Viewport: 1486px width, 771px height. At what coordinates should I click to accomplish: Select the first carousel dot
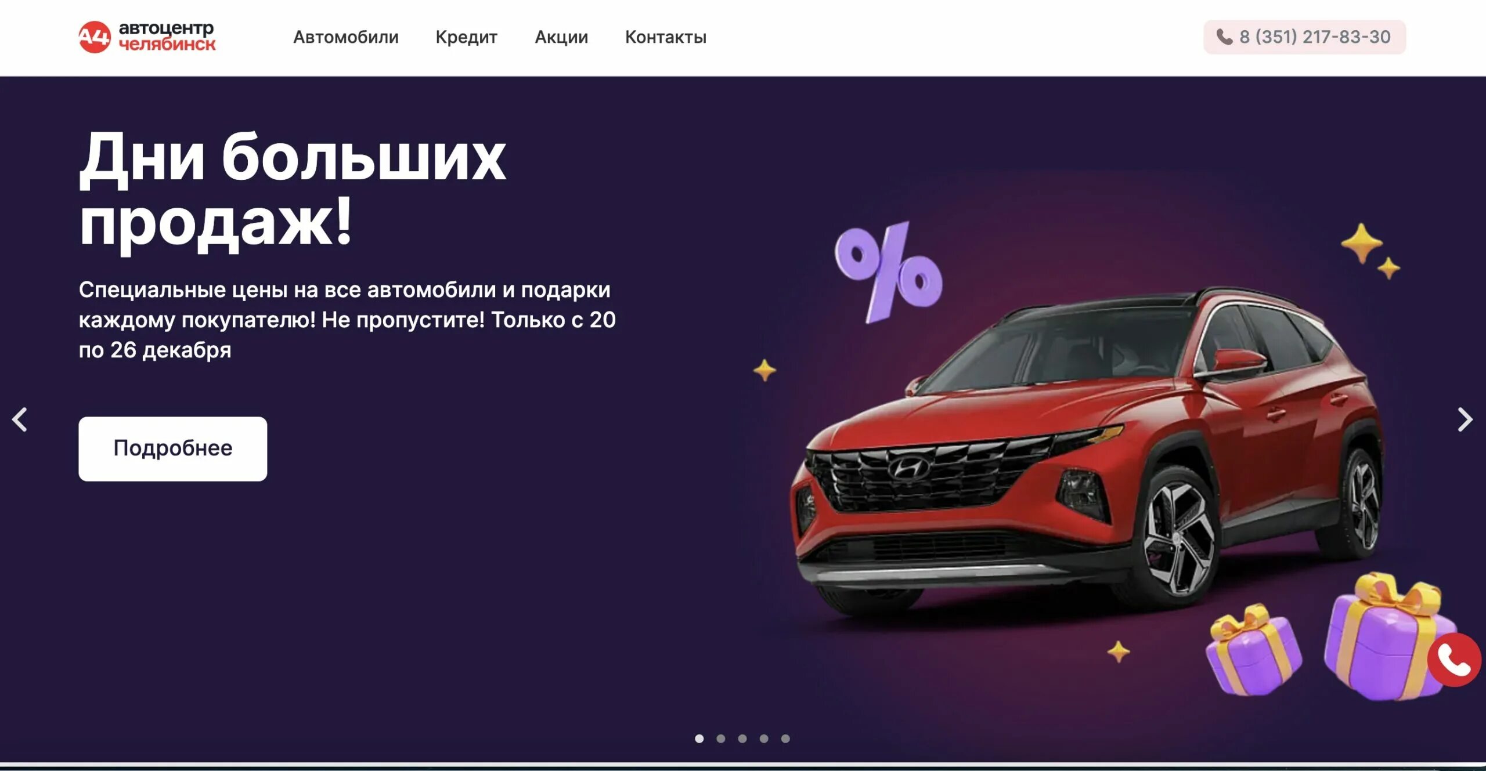(699, 739)
